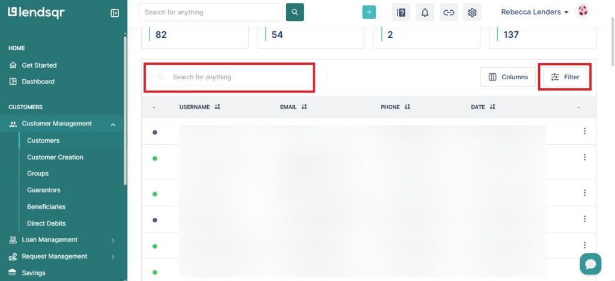
Task: Collapse the sidebar using the panel icon
Action: pyautogui.click(x=115, y=13)
